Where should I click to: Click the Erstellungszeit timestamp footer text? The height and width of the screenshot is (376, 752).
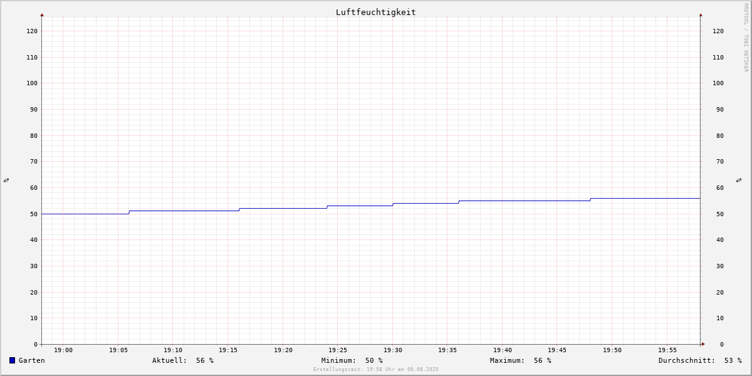(x=376, y=370)
